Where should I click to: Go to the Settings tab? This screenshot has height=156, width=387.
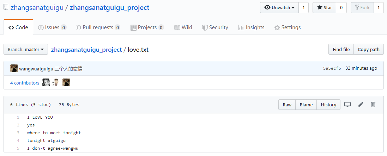(288, 27)
